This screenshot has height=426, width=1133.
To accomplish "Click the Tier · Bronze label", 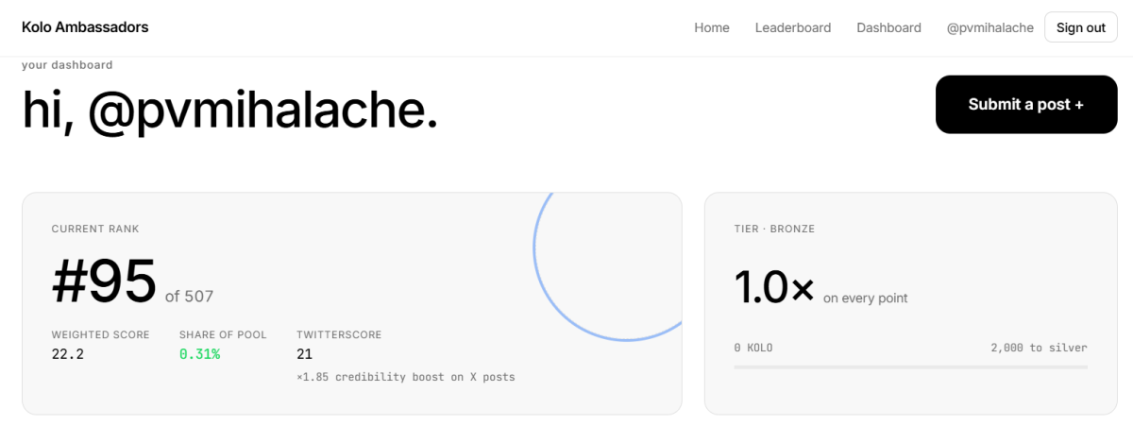I will (774, 229).
